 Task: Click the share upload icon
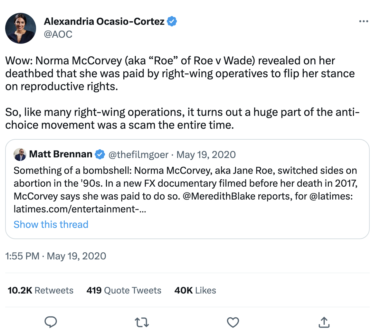(x=324, y=322)
